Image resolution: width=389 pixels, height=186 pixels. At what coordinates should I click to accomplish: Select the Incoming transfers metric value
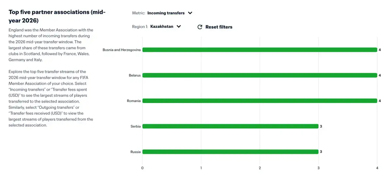pyautogui.click(x=166, y=13)
